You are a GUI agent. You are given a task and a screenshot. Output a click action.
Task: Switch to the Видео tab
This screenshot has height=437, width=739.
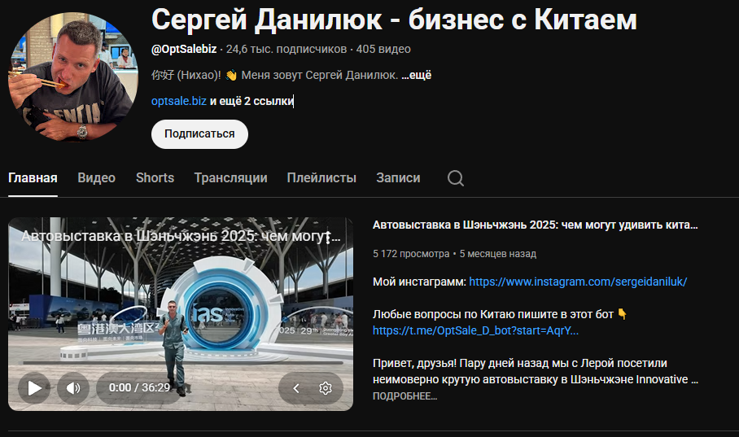tap(96, 178)
